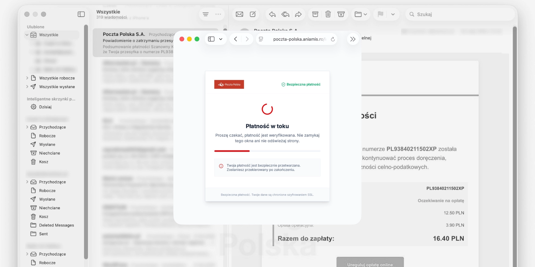The height and width of the screenshot is (267, 535).
Task: Reload the page in Safari
Action: pyautogui.click(x=333, y=39)
